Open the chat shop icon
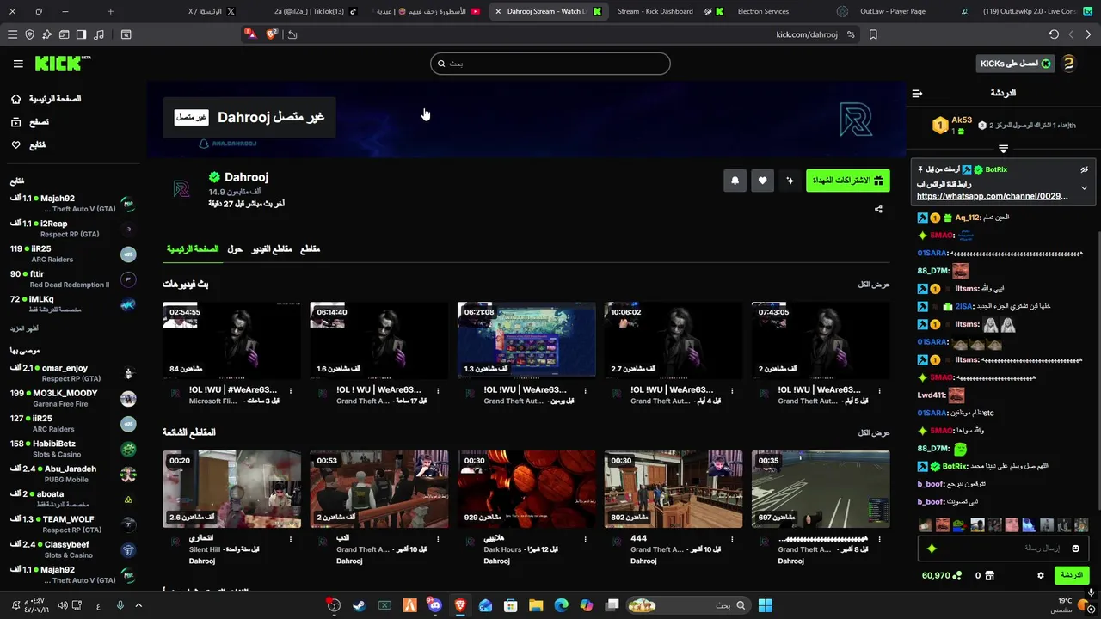This screenshot has width=1101, height=619. (989, 575)
